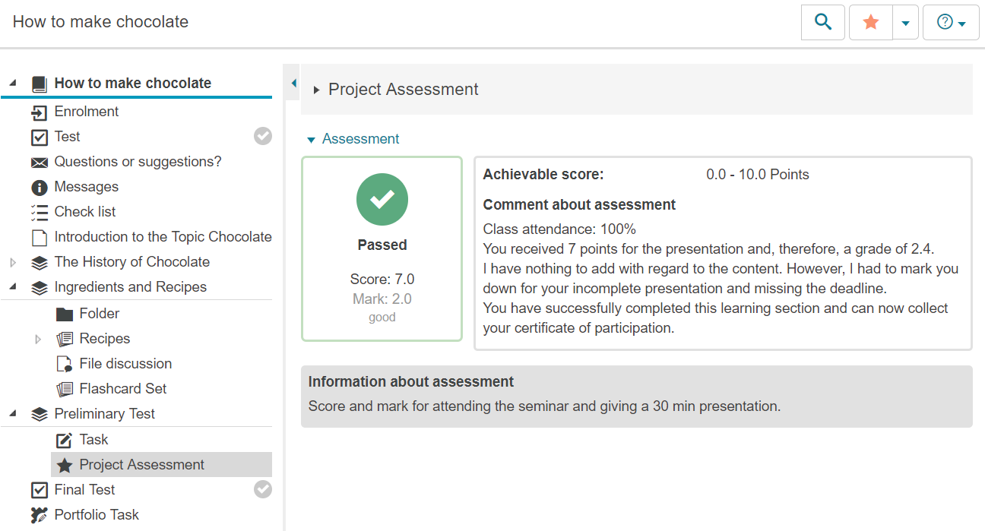Expand the Project Assessment header triangle
The image size is (985, 531).
click(x=317, y=90)
